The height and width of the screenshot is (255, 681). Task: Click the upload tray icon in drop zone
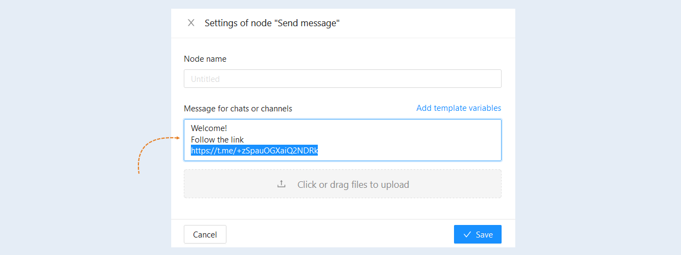pyautogui.click(x=282, y=184)
